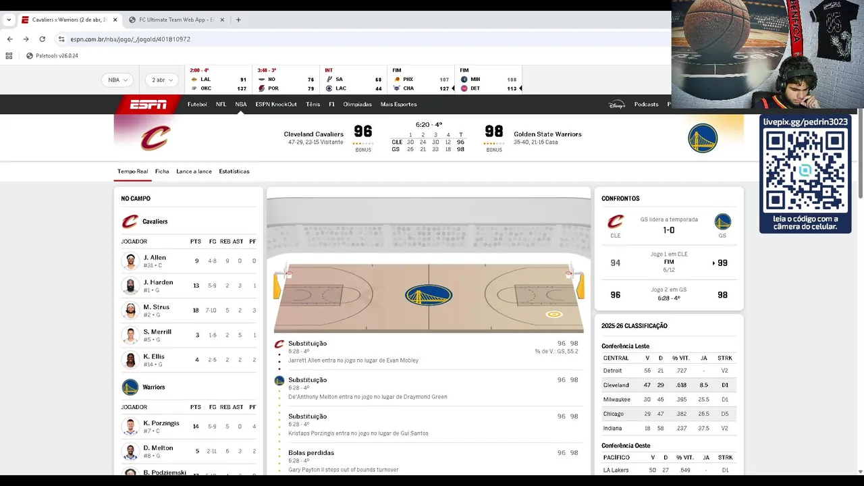Click the LA Lakers row in Pacífico standings
This screenshot has height=486, width=864.
click(668, 470)
